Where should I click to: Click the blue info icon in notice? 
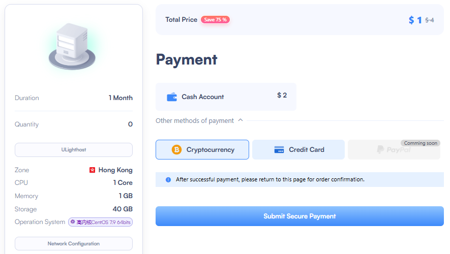(x=168, y=180)
